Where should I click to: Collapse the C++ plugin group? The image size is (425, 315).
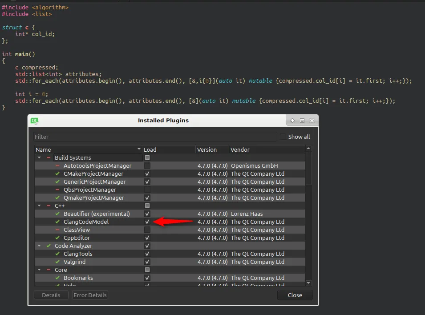[39, 206]
